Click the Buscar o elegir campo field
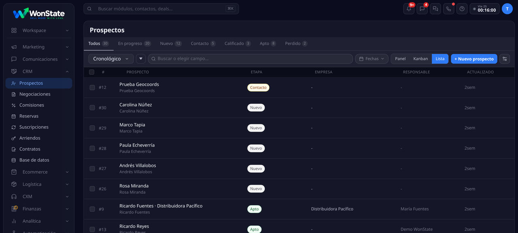518x233 pixels. [x=250, y=59]
